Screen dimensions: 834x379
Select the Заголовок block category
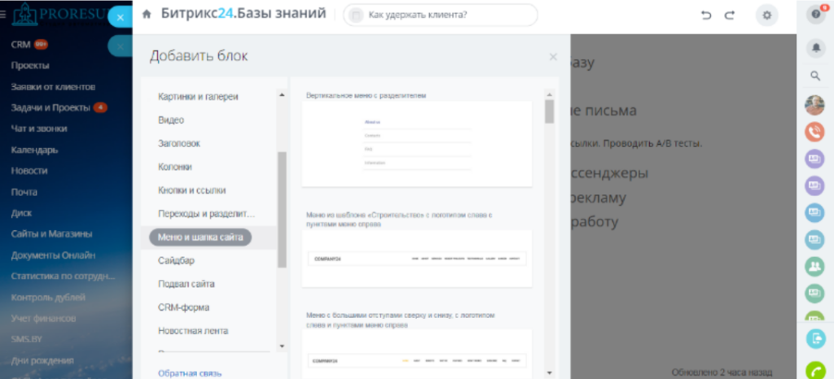point(179,143)
